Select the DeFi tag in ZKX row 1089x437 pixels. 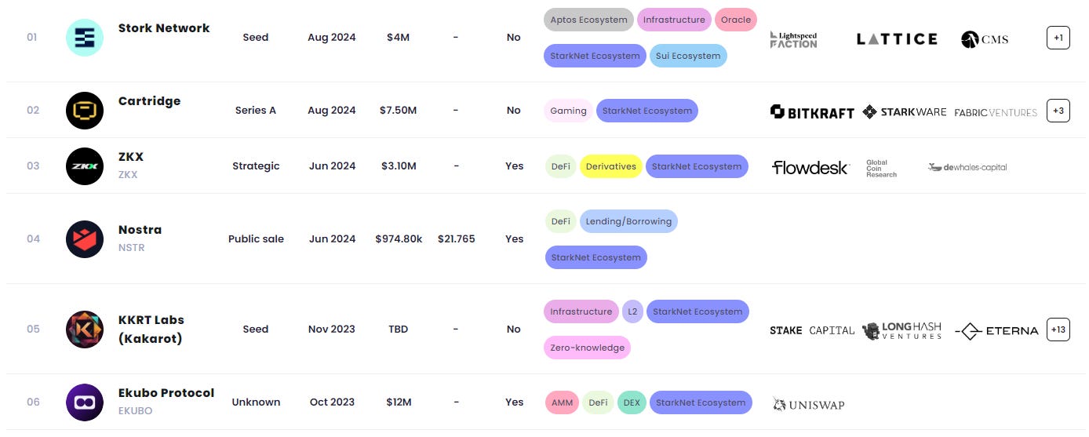tap(560, 166)
